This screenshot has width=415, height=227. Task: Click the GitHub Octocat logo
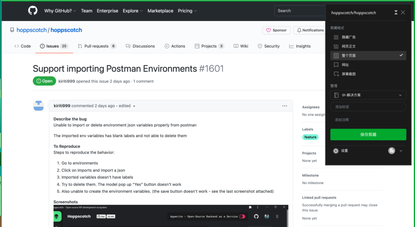(x=33, y=11)
